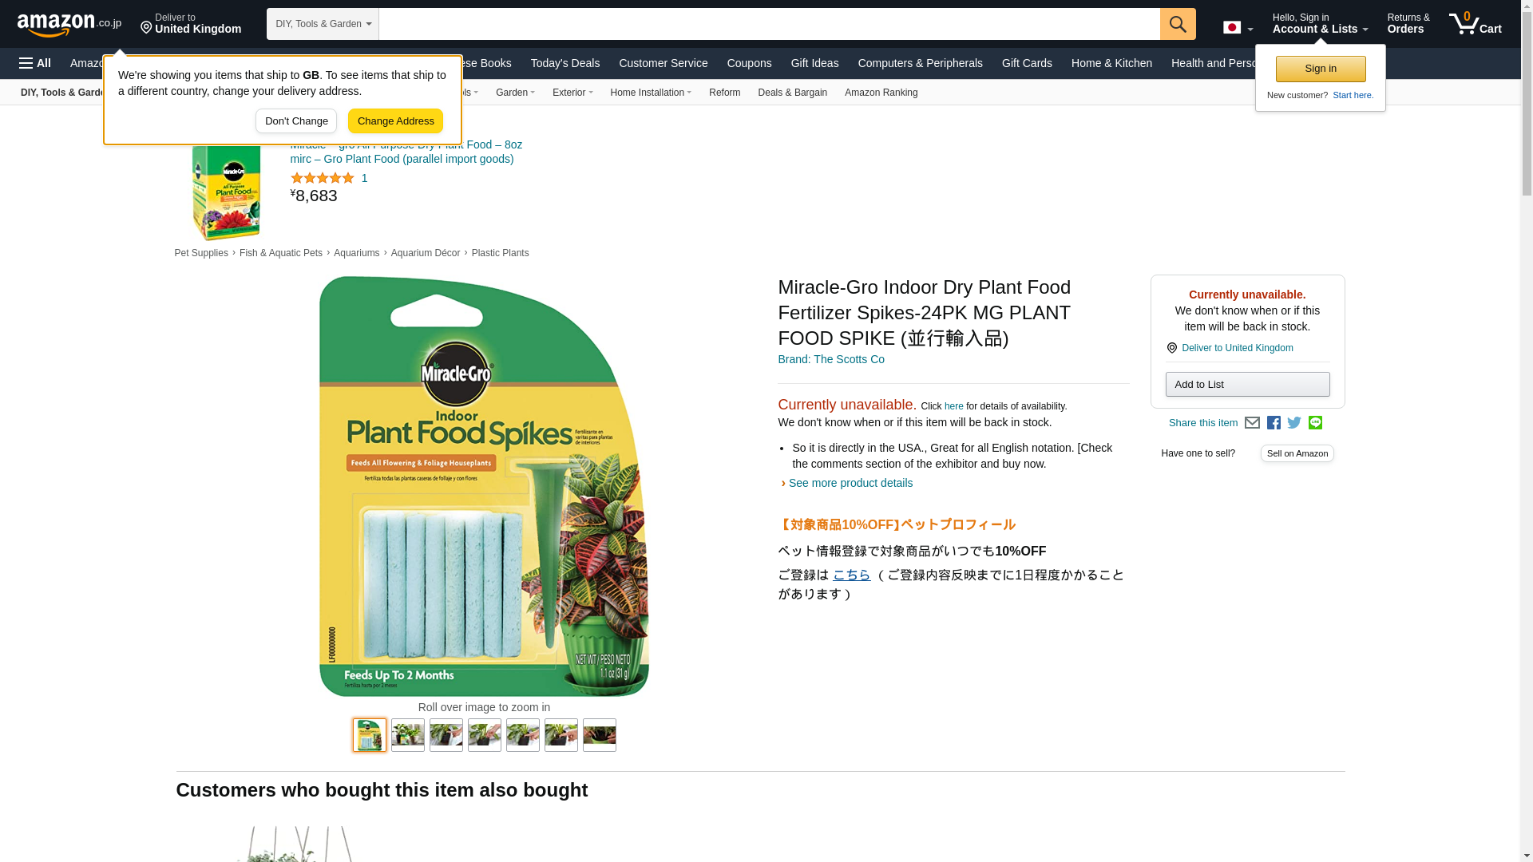This screenshot has height=862, width=1533.
Task: Go to the Amazon.co.jp home logo
Action: click(x=69, y=24)
